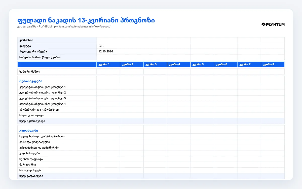The image size is (302, 189).
Task: Click the კვირა 6 column header
Action: [x=226, y=65]
